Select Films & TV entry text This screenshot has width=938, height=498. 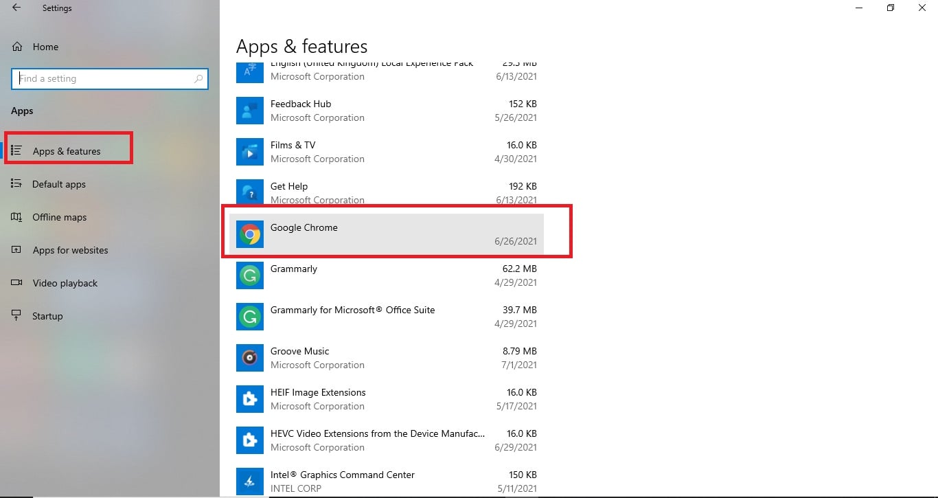click(293, 145)
